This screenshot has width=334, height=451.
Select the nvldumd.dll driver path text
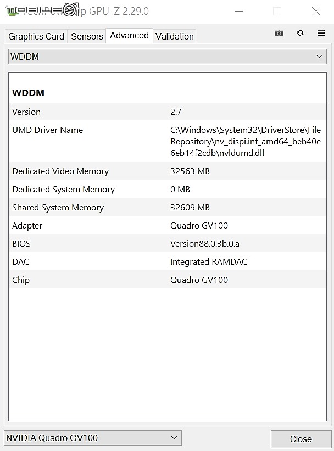tap(246, 142)
